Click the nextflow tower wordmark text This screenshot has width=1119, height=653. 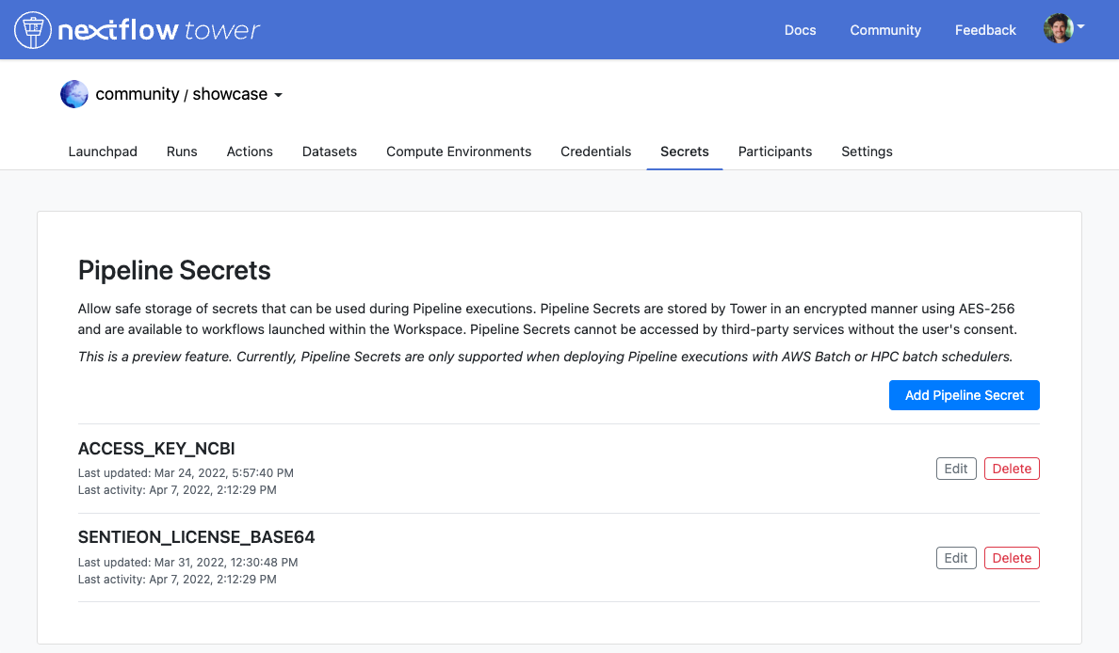[x=158, y=30]
